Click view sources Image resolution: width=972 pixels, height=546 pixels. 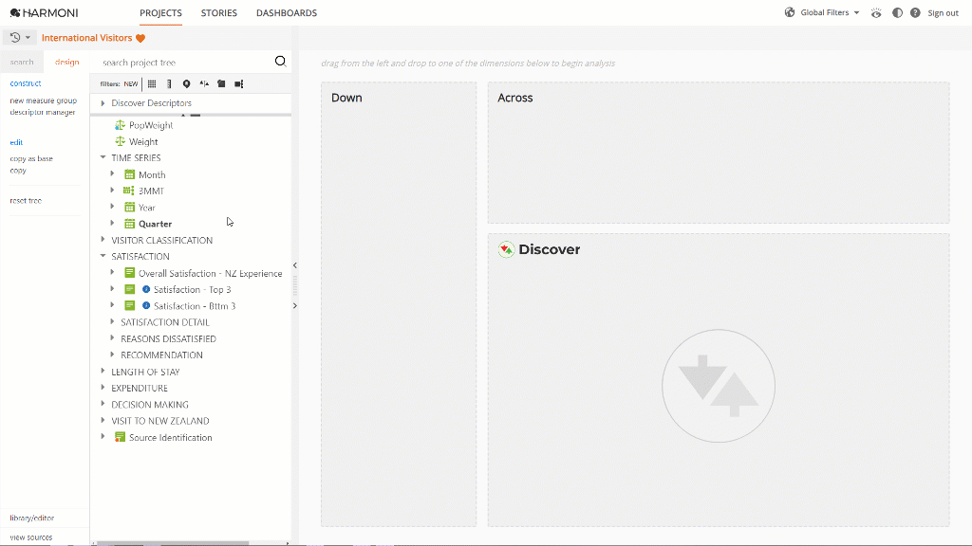click(31, 537)
